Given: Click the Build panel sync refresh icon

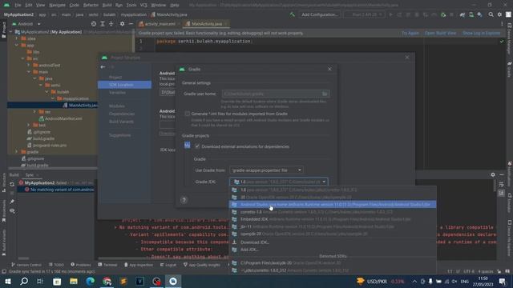Looking at the screenshot, I should click(12, 184).
